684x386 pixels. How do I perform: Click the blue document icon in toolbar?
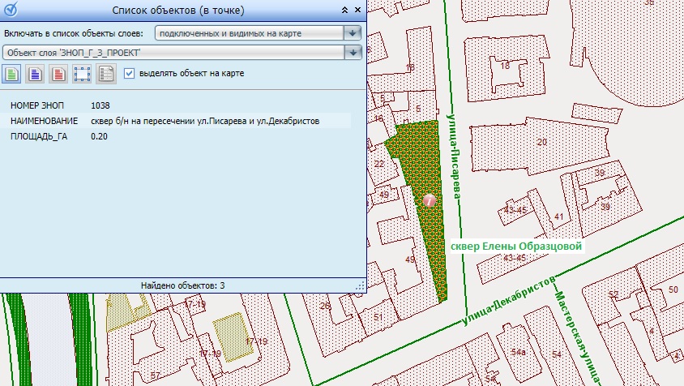[x=35, y=74]
